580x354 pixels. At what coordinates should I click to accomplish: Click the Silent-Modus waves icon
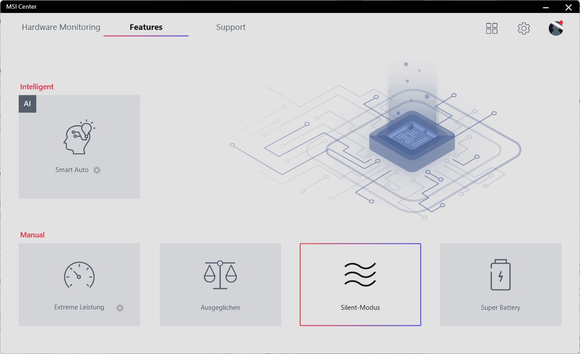360,275
